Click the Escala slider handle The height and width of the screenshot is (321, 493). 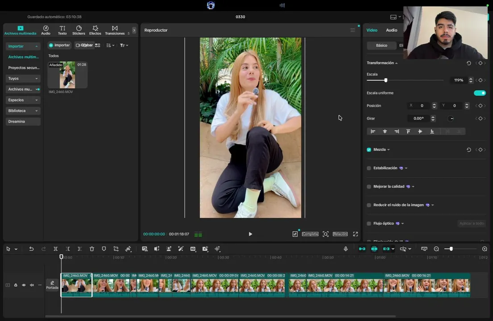pyautogui.click(x=385, y=80)
